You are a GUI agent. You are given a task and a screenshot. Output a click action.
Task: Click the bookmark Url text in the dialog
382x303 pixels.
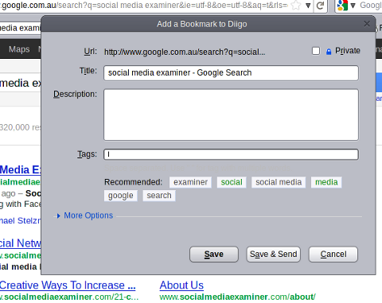pos(185,52)
